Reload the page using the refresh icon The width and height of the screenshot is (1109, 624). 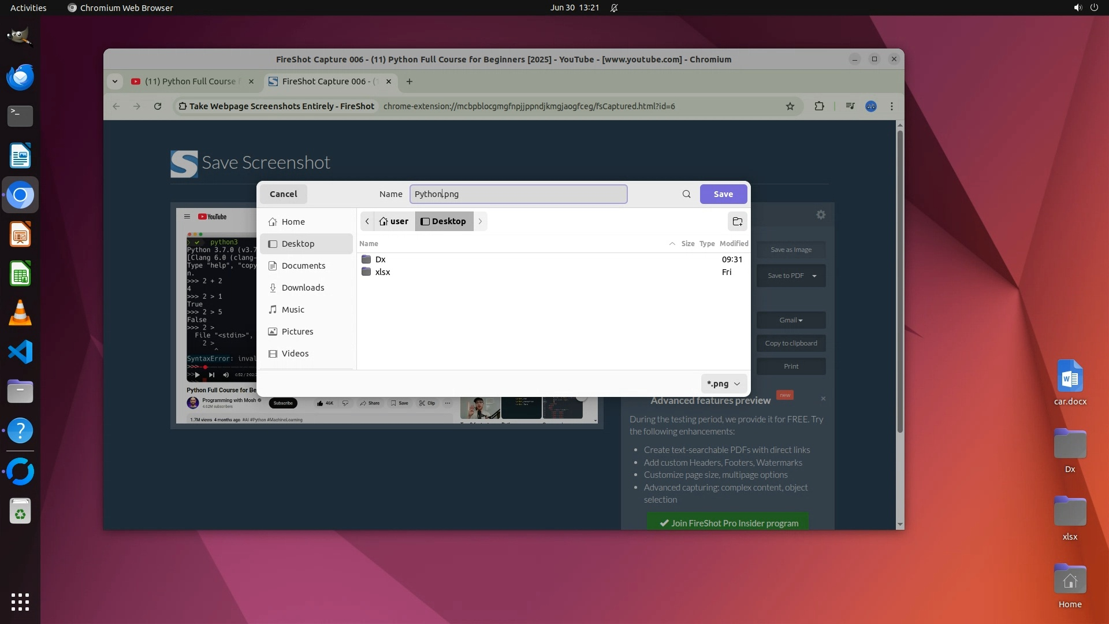(157, 106)
